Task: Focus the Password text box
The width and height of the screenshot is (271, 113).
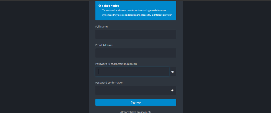Action: pos(132,72)
